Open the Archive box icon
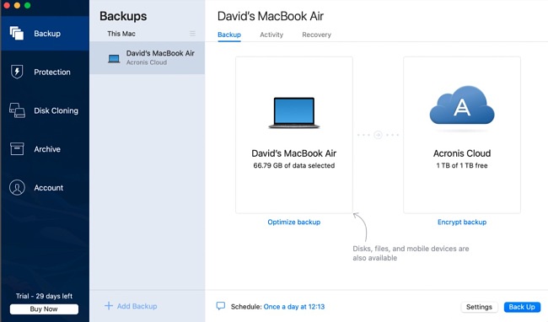 pyautogui.click(x=17, y=148)
